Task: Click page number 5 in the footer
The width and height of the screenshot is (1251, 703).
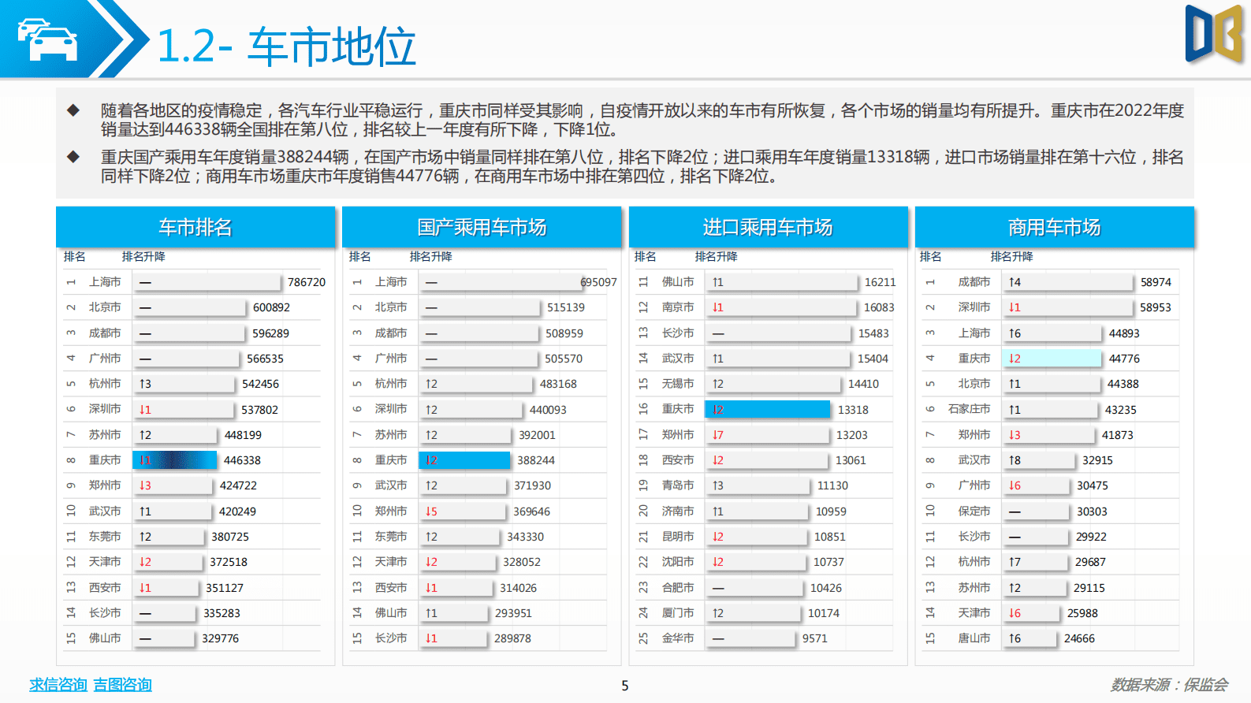Action: 625,686
